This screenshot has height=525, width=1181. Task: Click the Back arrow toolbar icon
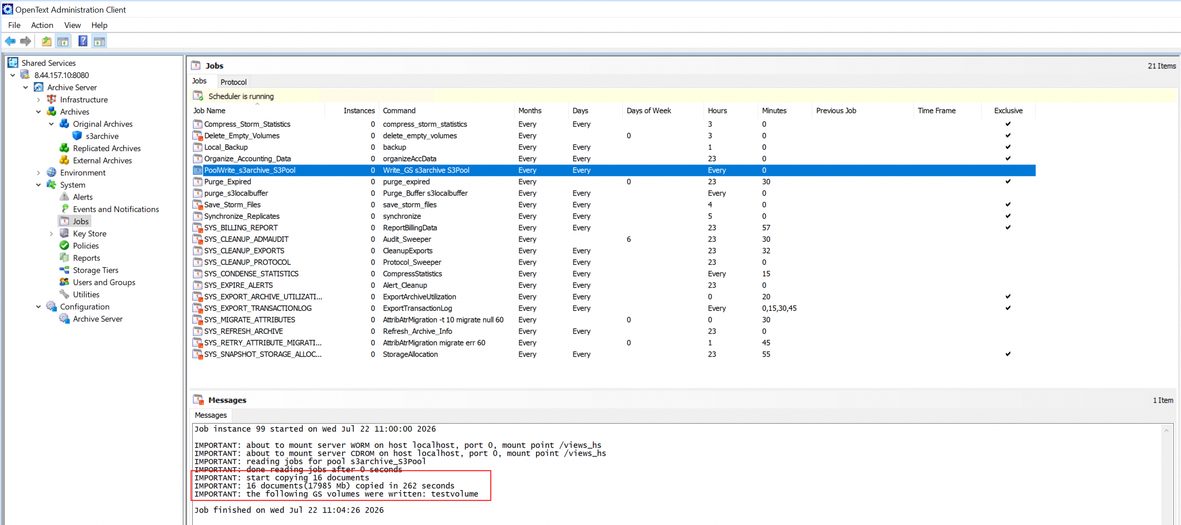tap(10, 41)
